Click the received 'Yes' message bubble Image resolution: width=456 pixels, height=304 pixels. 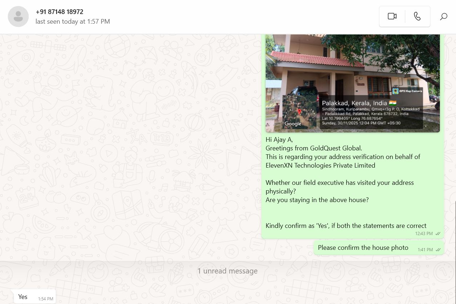pos(35,297)
